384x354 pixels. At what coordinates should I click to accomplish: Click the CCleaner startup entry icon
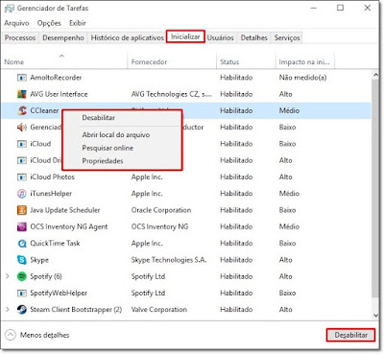pos(22,110)
